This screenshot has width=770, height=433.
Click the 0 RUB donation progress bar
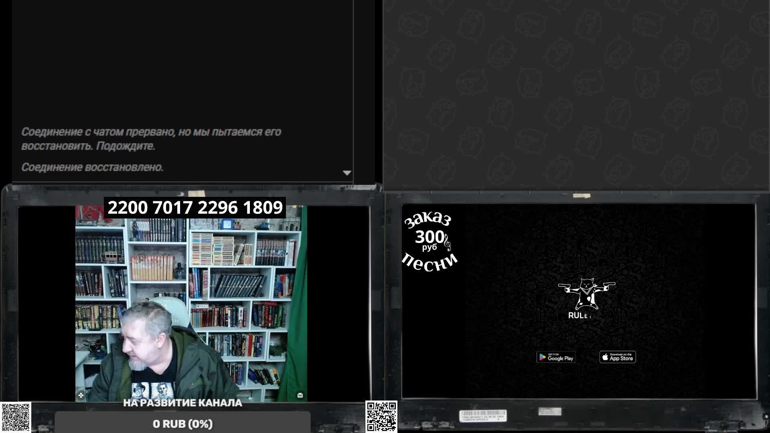pos(182,424)
